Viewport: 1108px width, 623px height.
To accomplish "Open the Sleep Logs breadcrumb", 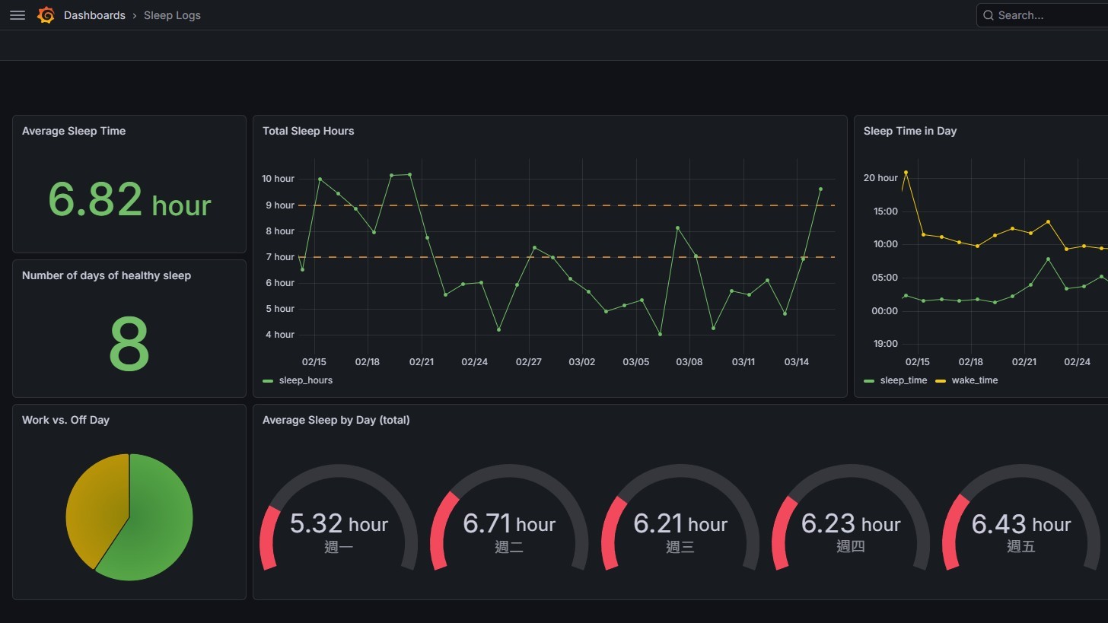I will [x=172, y=15].
